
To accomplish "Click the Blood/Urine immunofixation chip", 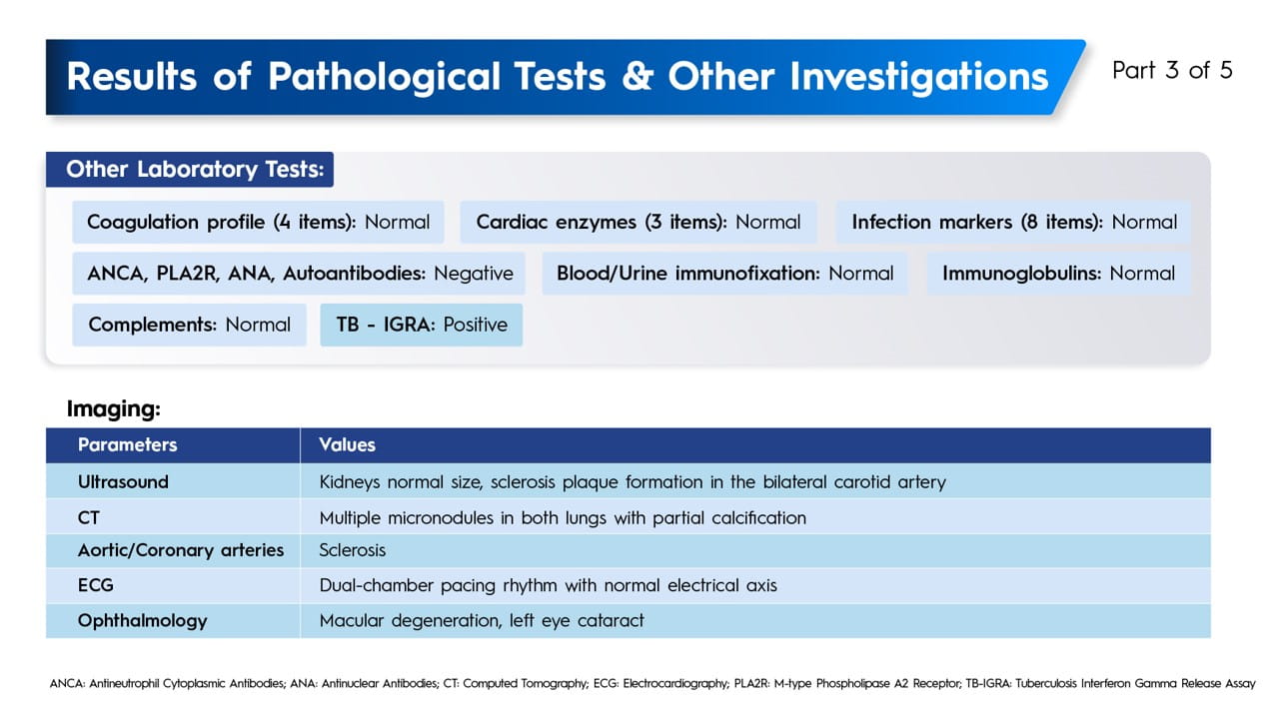I will 724,274.
